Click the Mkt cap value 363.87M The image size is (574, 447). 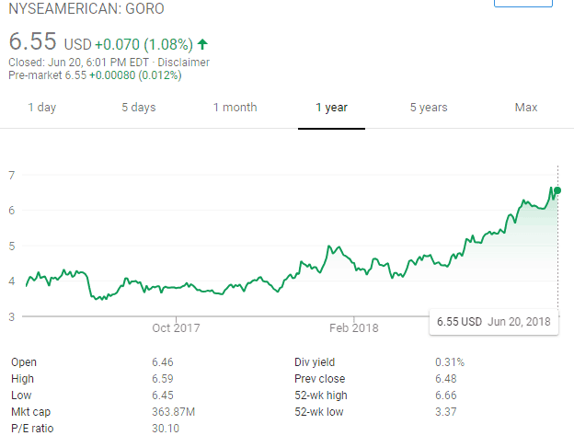click(x=171, y=412)
